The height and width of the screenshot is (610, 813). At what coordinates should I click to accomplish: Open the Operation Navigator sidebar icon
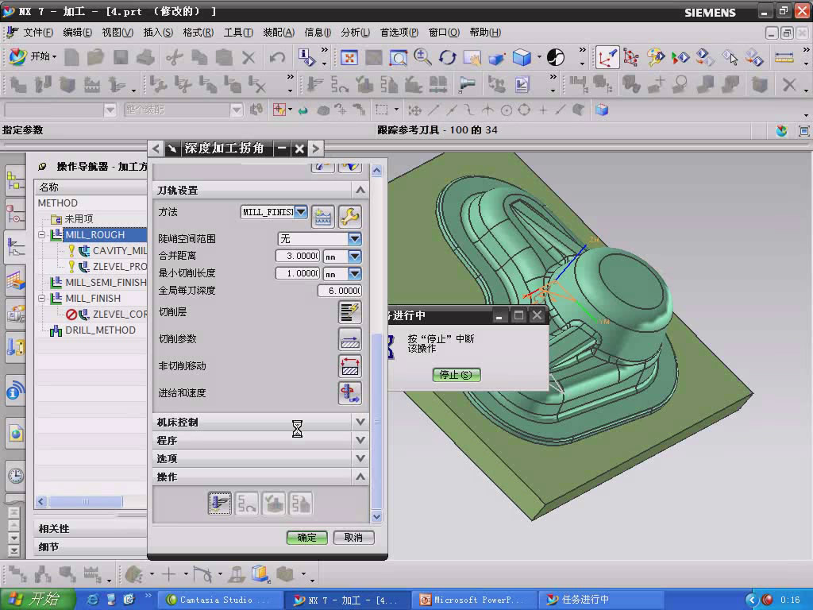click(16, 248)
